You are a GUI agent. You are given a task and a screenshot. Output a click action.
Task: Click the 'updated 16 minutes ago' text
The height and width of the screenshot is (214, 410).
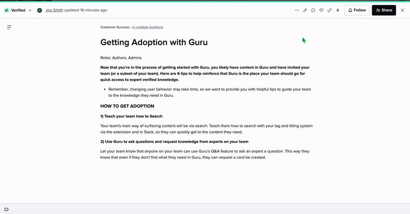click(x=86, y=10)
